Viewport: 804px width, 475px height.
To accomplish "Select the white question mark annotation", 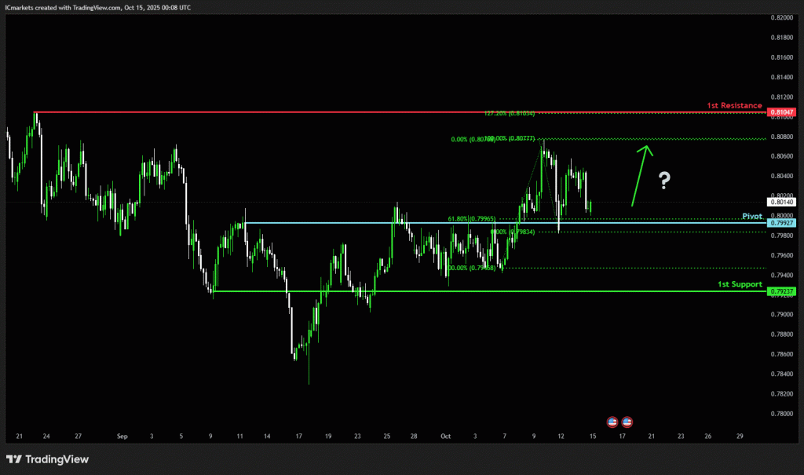I will coord(664,181).
